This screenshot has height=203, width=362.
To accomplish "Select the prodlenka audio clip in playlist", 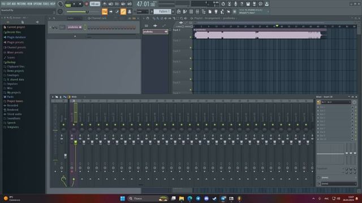I will point(260,34).
